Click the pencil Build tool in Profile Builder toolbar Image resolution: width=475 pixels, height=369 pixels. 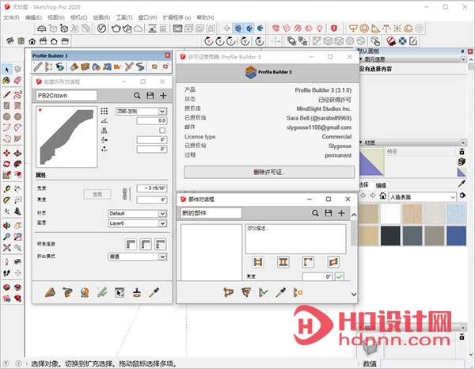[x=38, y=67]
